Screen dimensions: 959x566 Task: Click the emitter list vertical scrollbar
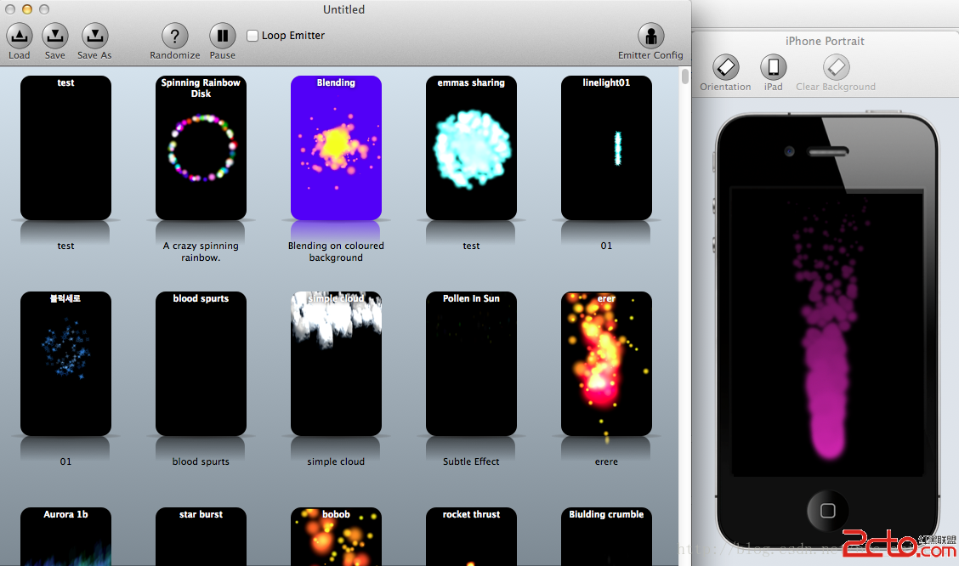pos(685,77)
